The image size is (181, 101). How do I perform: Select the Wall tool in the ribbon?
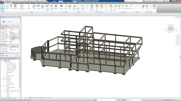coord(7,7)
